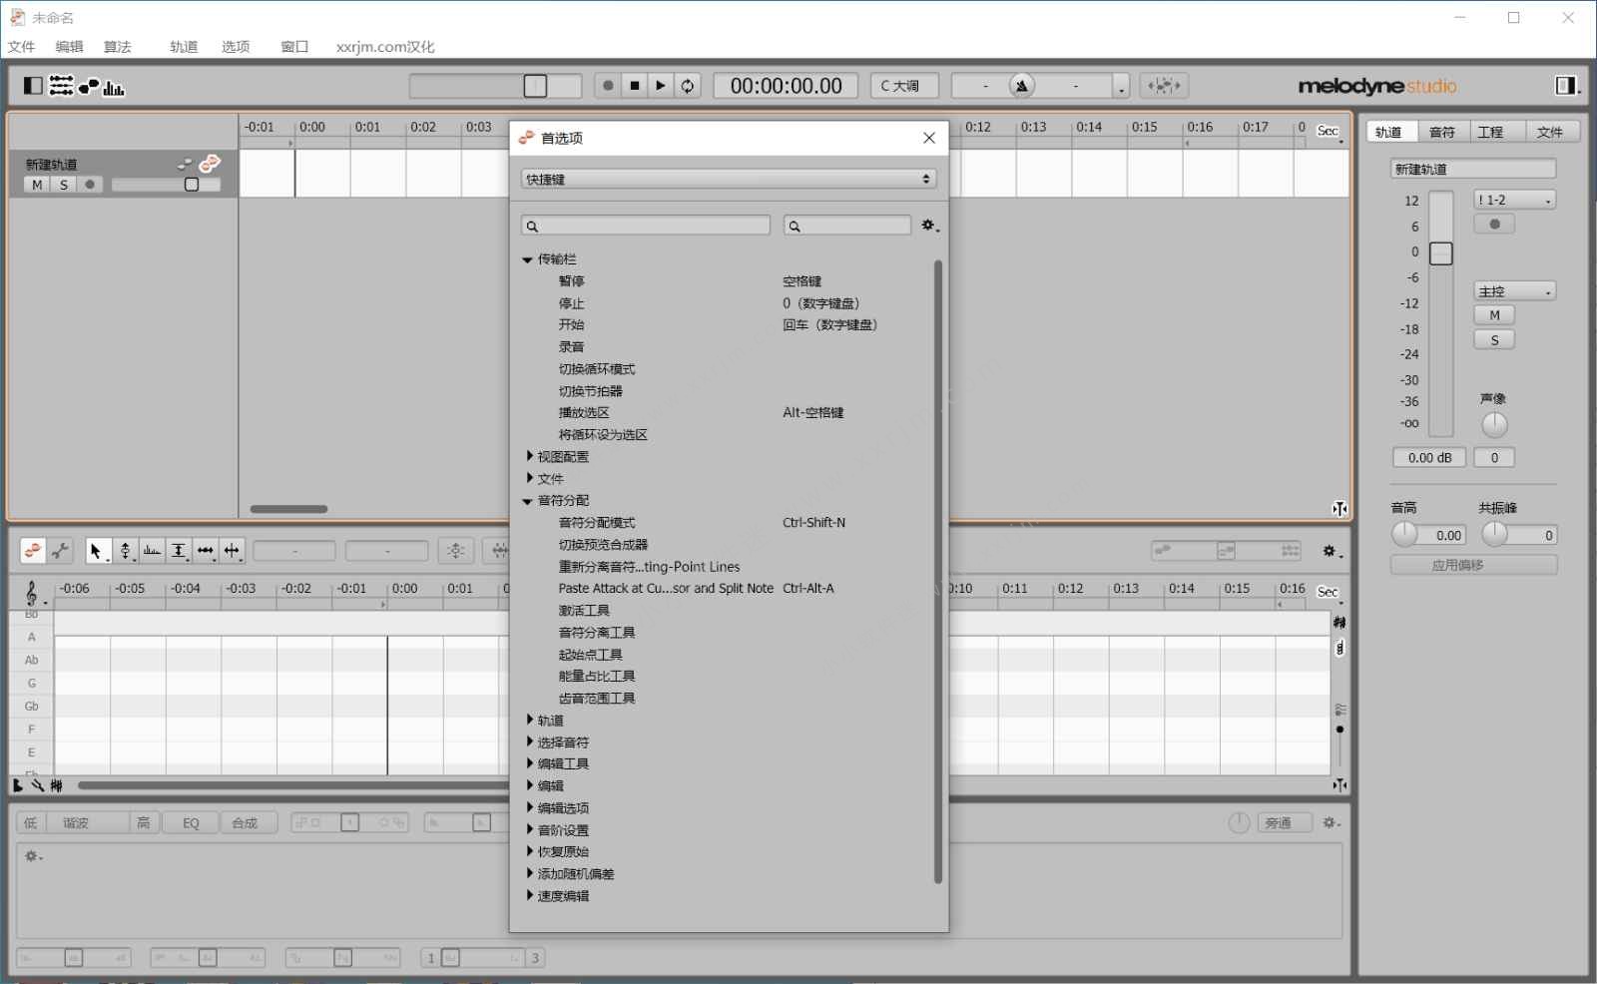
Task: Open the sound editor bars icon
Action: pyautogui.click(x=114, y=88)
